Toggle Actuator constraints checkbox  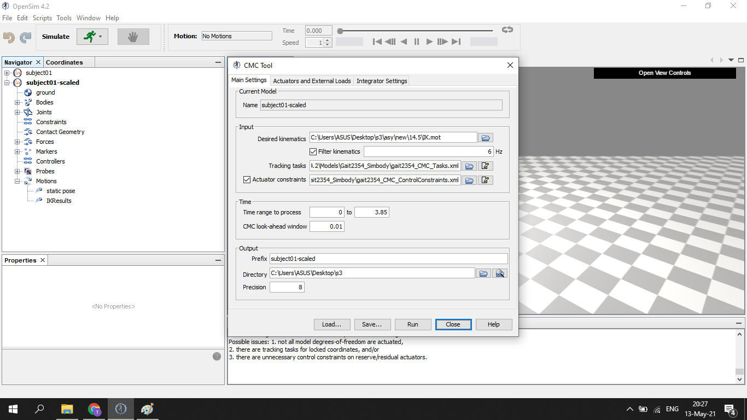coord(247,179)
